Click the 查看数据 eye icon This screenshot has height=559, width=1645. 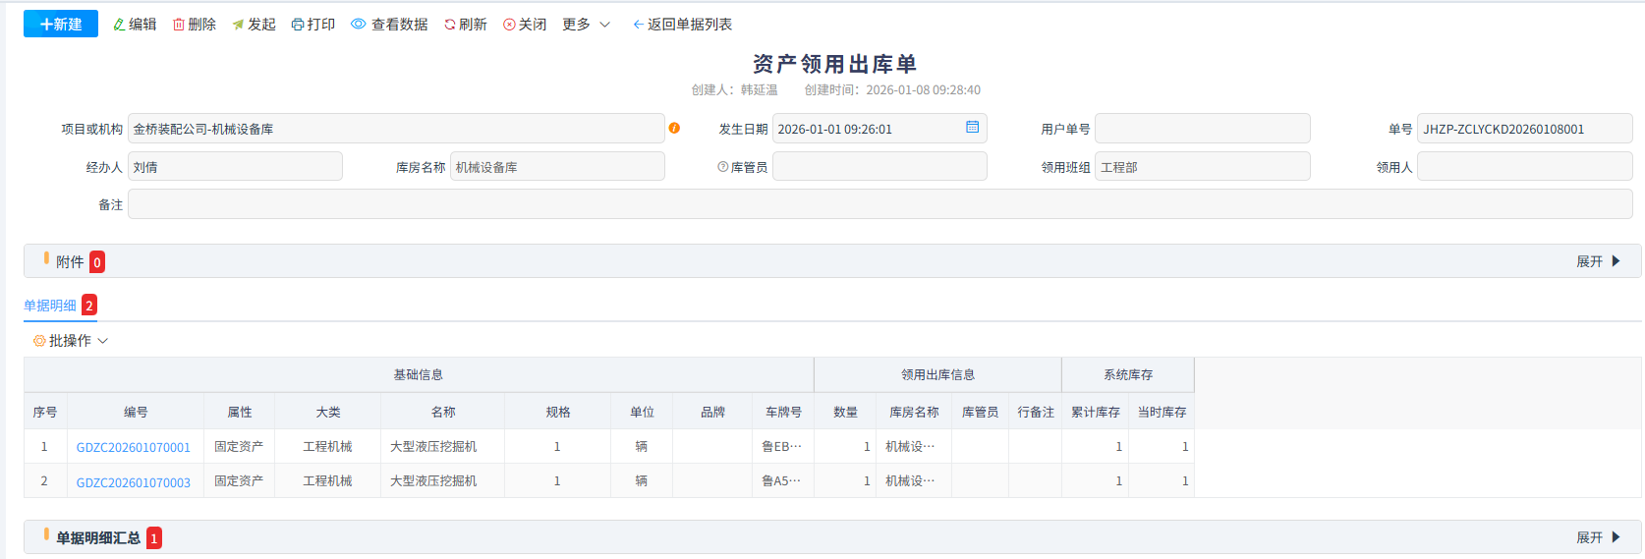coord(359,25)
